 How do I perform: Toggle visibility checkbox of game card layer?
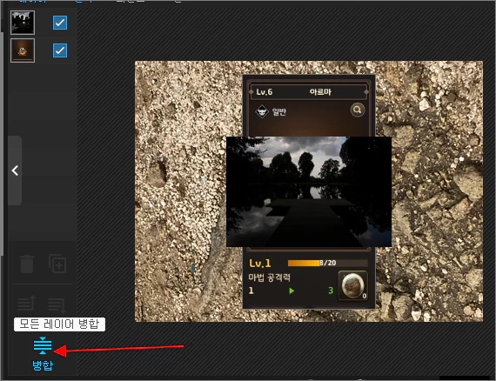[x=60, y=50]
